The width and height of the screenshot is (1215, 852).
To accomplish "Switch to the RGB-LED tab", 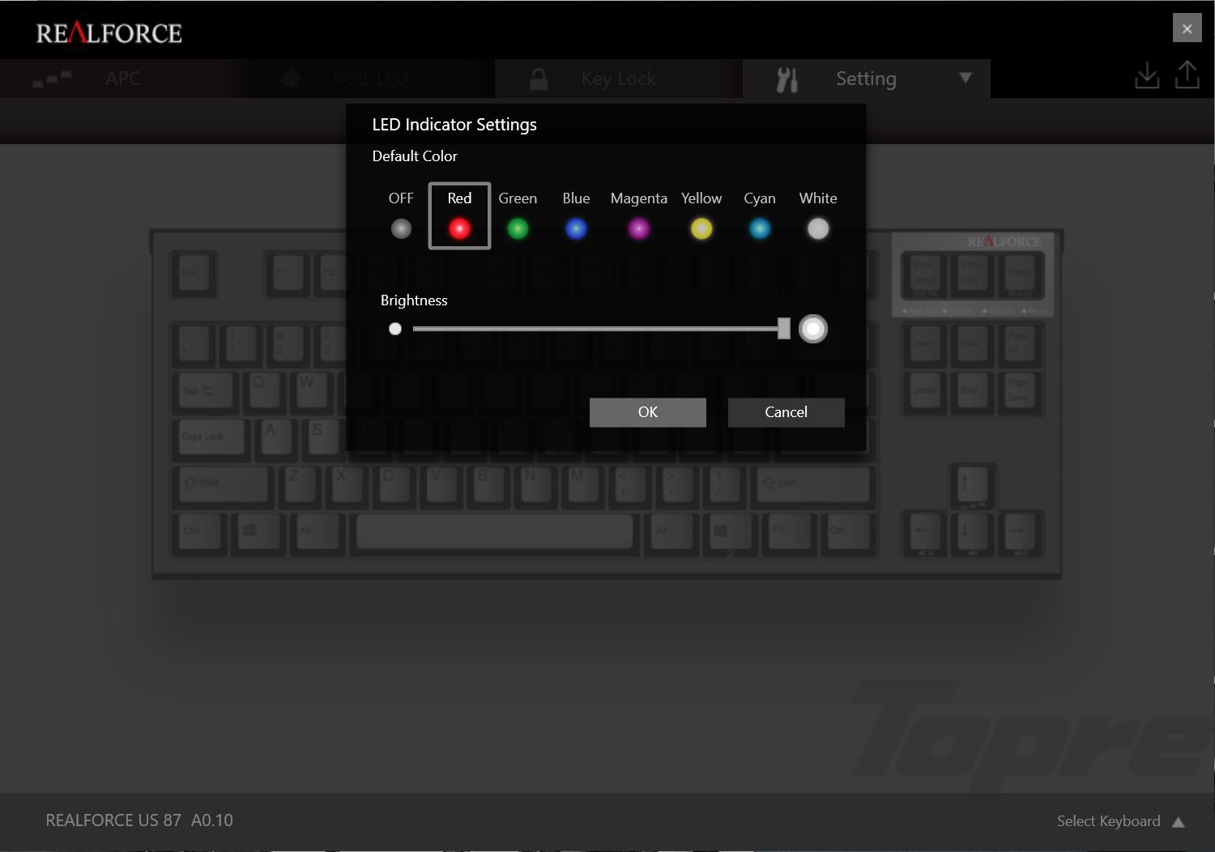I will [x=370, y=78].
